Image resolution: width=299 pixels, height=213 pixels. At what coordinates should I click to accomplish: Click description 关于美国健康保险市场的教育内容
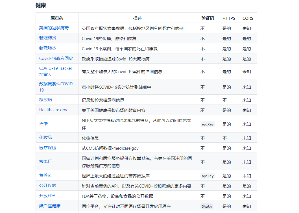114,110
